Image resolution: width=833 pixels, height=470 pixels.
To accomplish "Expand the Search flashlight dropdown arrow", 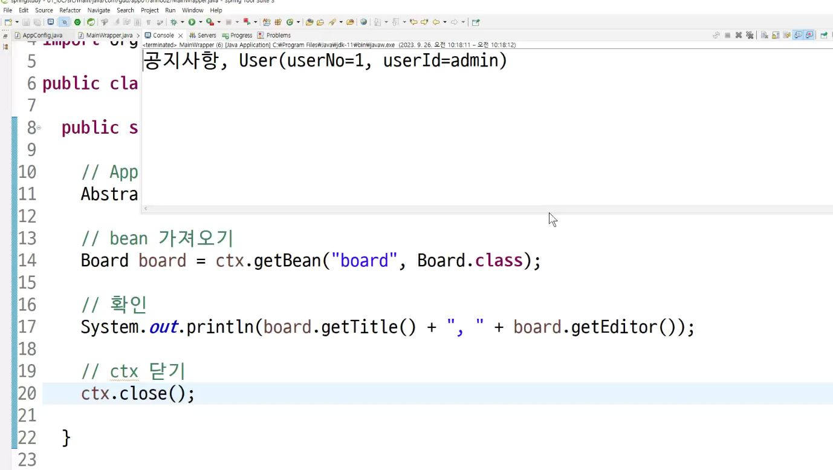I will point(341,22).
